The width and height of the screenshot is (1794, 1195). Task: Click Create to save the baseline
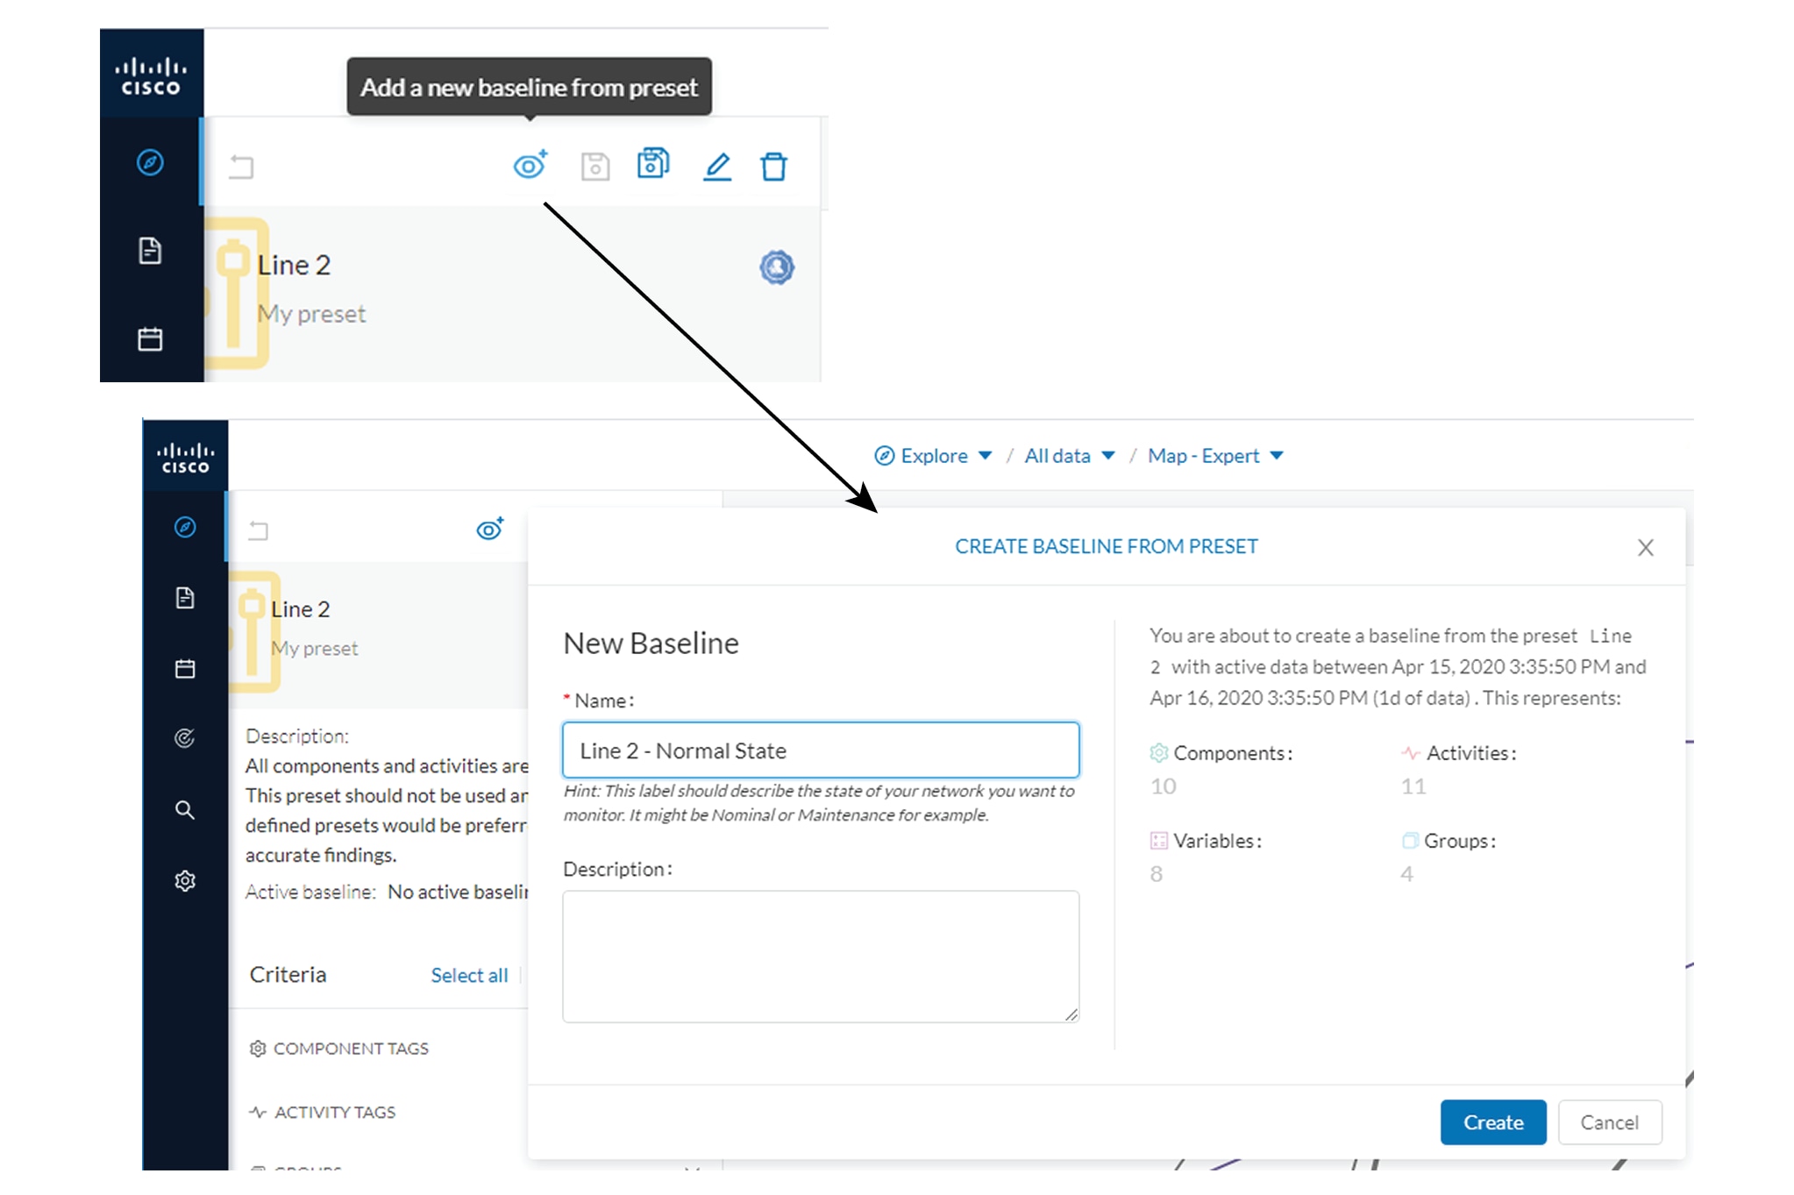pos(1492,1122)
